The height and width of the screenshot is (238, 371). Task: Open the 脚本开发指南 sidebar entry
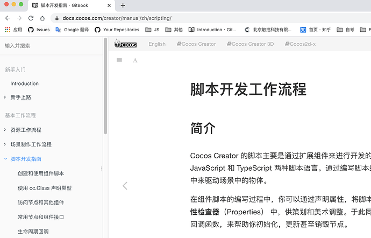26,159
